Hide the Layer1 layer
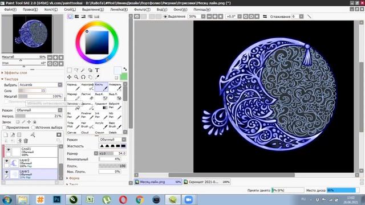The height and width of the screenshot is (205, 365). pos(6,172)
